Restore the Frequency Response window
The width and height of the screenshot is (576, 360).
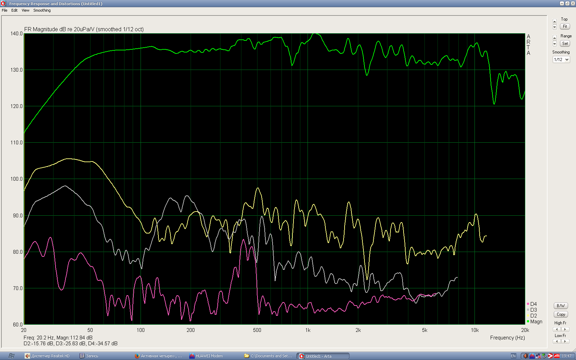(x=567, y=3)
